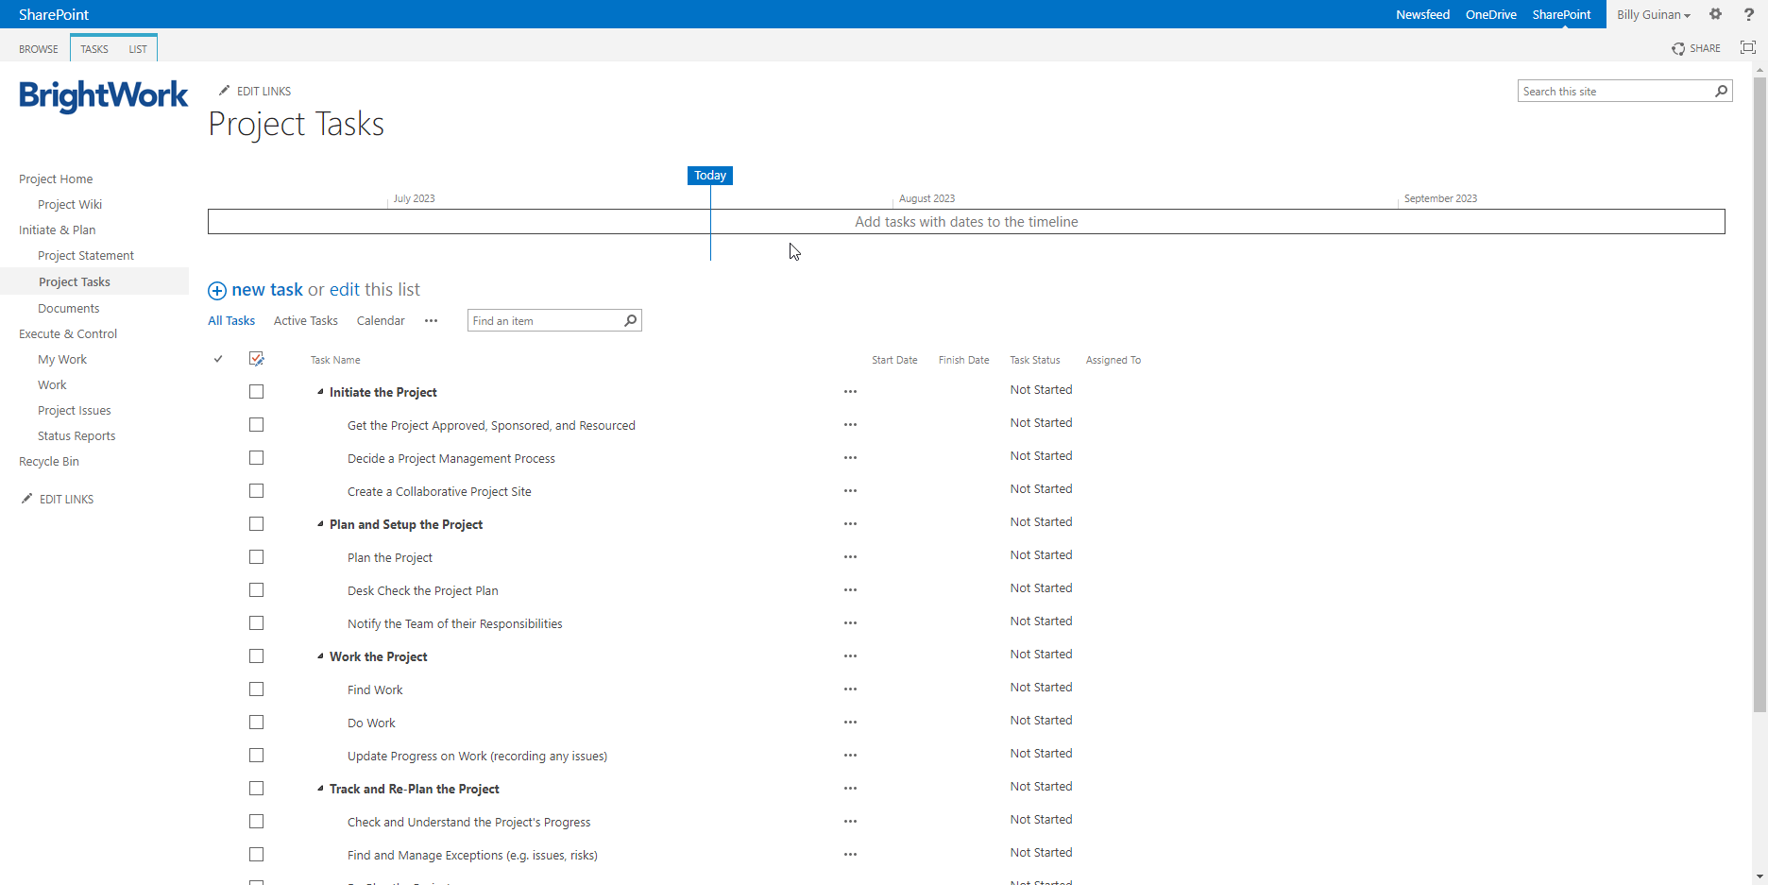Switch to the LIST ribbon tab

point(137,48)
